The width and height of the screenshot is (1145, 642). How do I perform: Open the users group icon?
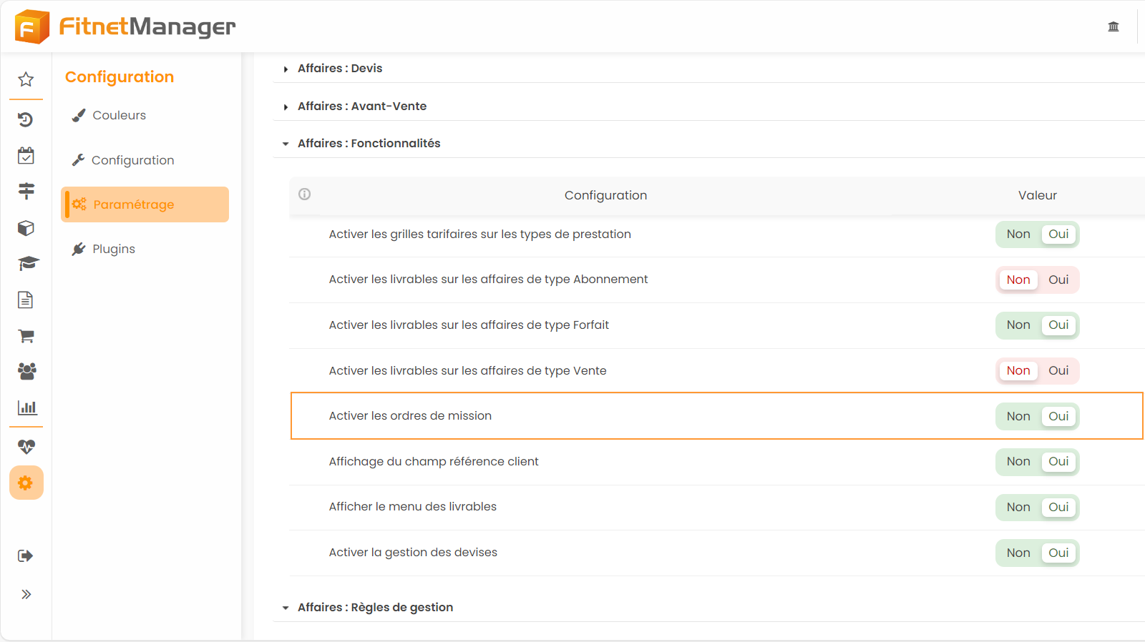coord(26,371)
